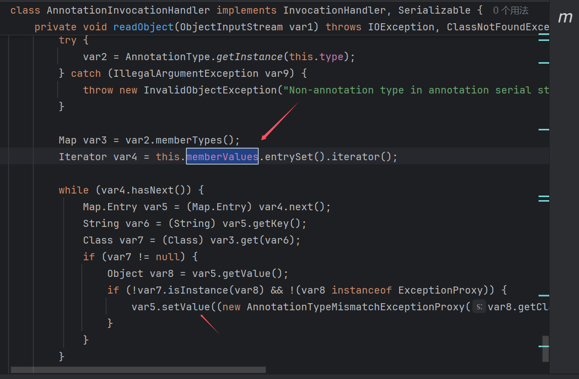Click the getInstance method call
Viewport: 579px width, 379px height.
click(249, 57)
